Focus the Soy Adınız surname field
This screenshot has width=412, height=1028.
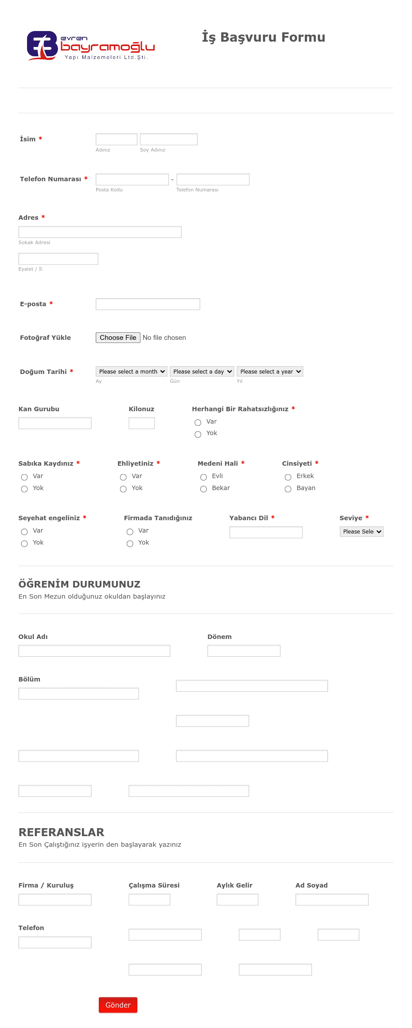click(169, 139)
